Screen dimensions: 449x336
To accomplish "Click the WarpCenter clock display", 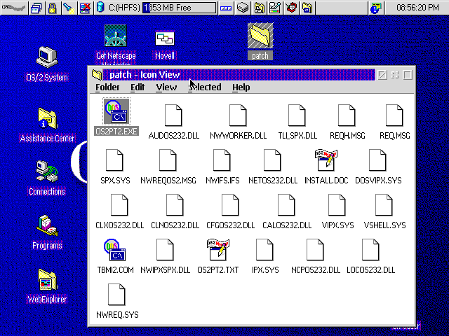I will tap(417, 8).
